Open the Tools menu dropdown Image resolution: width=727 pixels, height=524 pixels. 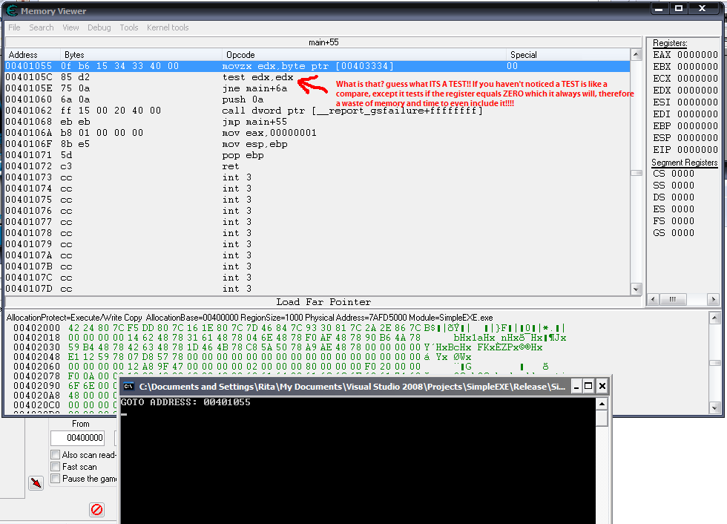click(x=129, y=27)
